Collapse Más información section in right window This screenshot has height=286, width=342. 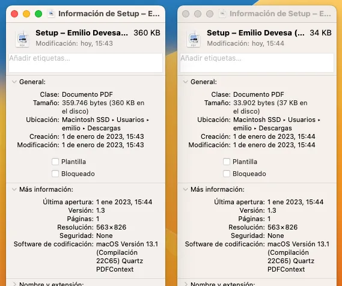point(185,189)
